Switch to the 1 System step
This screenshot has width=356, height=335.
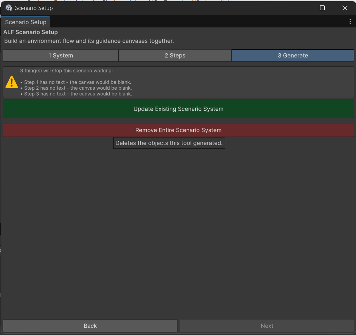tap(61, 55)
